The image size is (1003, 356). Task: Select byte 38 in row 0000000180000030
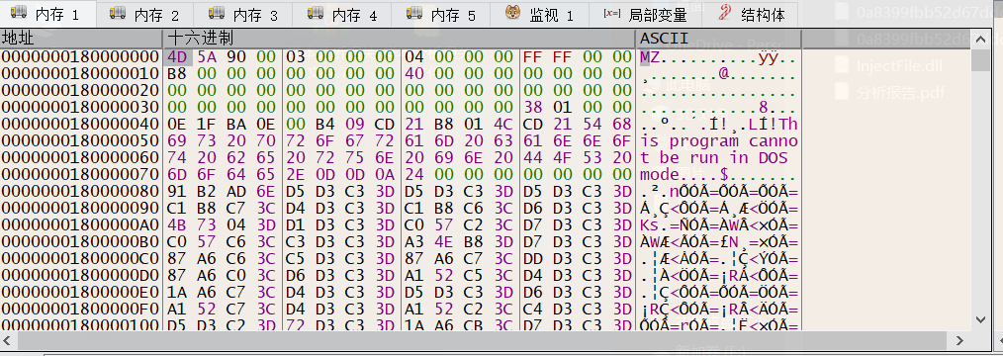[533, 107]
